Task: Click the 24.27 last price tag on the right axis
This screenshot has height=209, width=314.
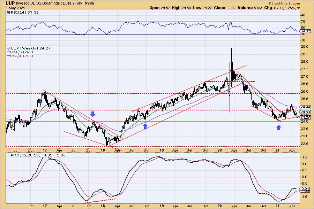Action: [x=305, y=117]
